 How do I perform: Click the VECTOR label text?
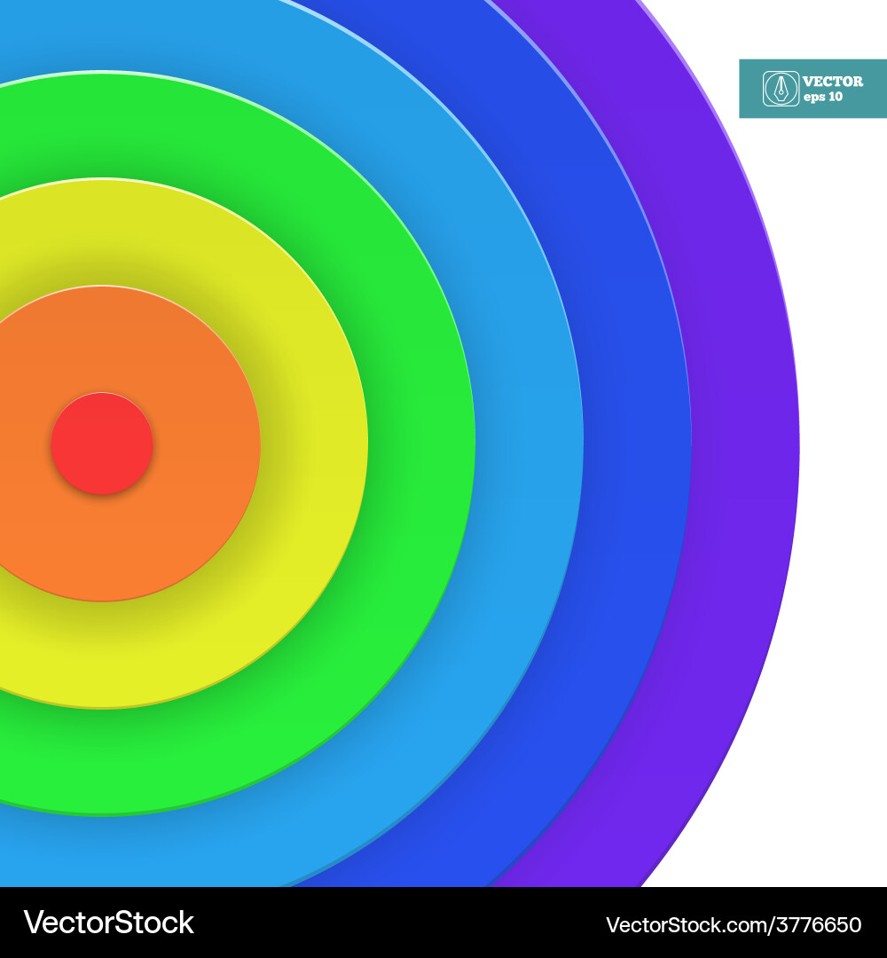(x=834, y=79)
